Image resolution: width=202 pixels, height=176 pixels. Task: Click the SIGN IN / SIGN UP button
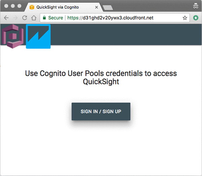(x=101, y=112)
